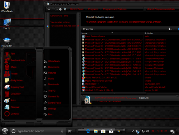Click the change view icon button
Screen dimensions: 179x135
click(170, 29)
